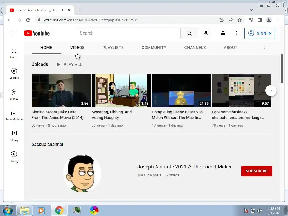This screenshot has width=288, height=216.
Task: Close the Joseph Animate 2022 tab
Action: coord(69,10)
